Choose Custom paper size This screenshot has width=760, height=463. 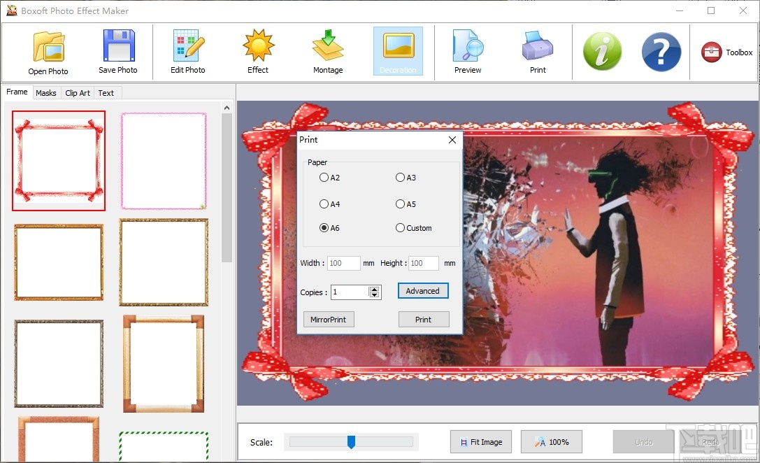coord(399,228)
